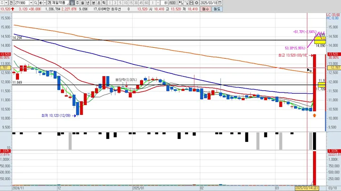Click the orange up-arrow buy marker
This screenshot has height=191, width=341.
point(314,115)
